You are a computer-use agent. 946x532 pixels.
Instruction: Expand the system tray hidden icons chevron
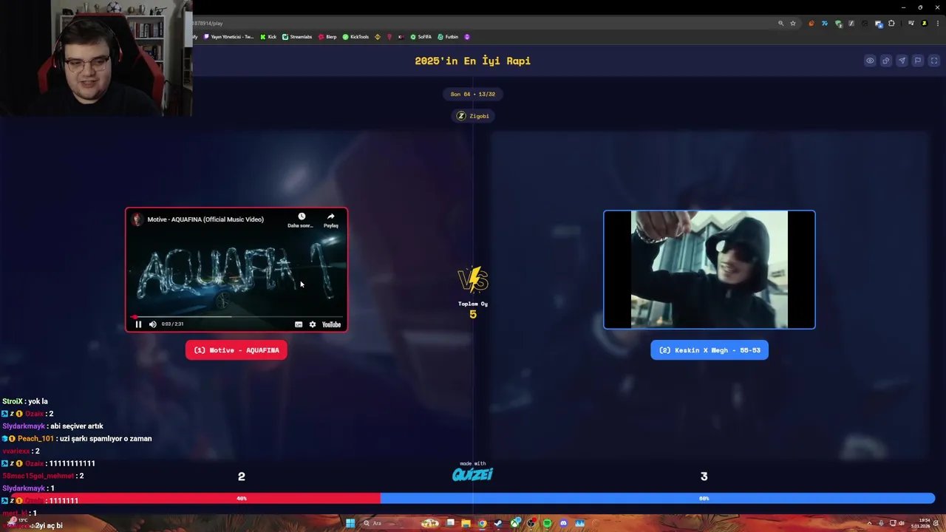coord(869,523)
